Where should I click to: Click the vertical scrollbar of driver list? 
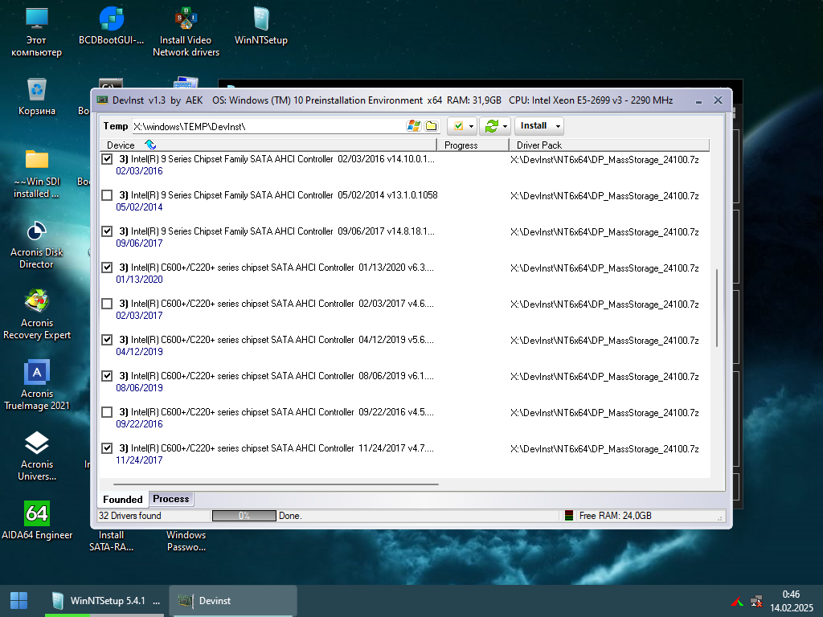point(716,308)
